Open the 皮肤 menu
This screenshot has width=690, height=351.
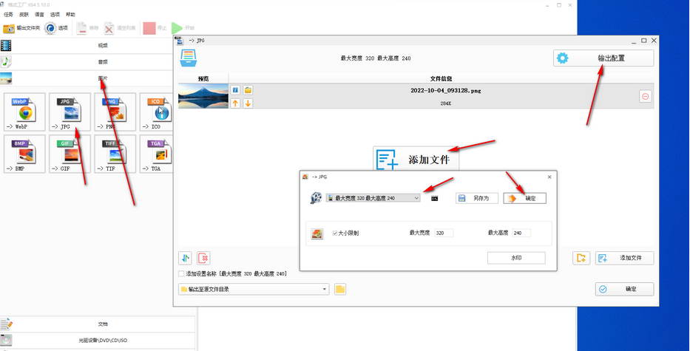[x=24, y=15]
